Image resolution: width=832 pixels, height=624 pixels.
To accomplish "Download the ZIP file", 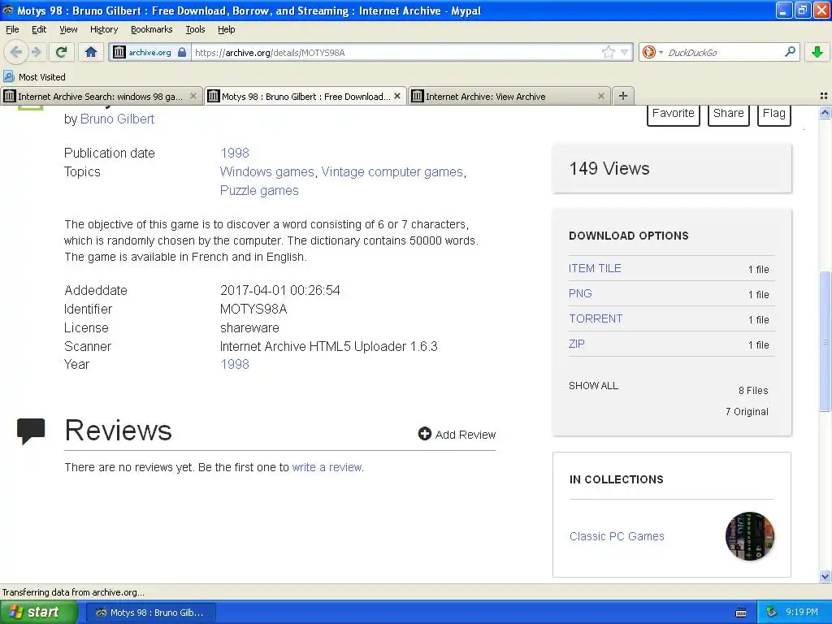I will coord(576,344).
